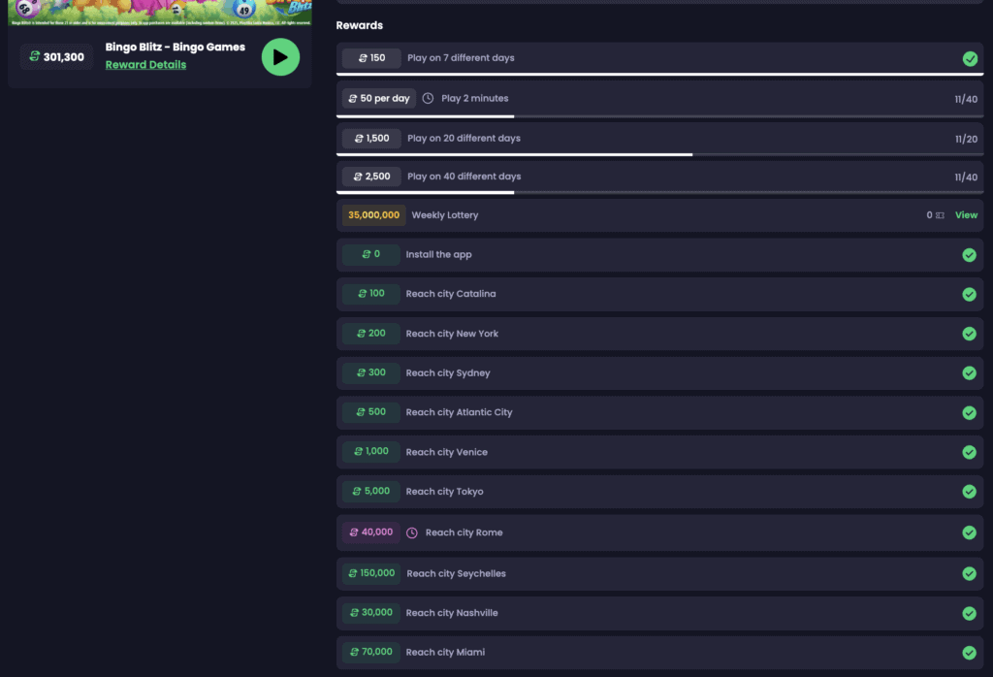Click the checkmark beside Reach city Miami
The image size is (993, 677).
(x=969, y=653)
